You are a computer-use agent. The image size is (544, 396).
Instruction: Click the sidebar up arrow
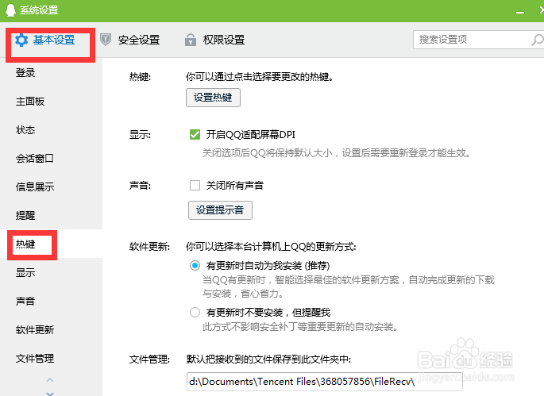tap(50, 380)
